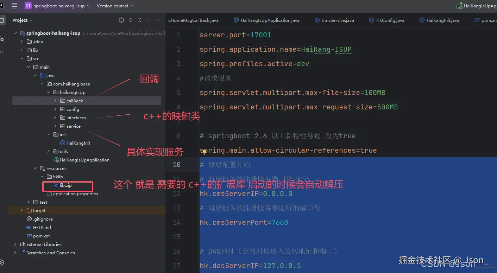Click the max-request-size=500MB line
This screenshot has height=273, width=497.
tap(298, 107)
